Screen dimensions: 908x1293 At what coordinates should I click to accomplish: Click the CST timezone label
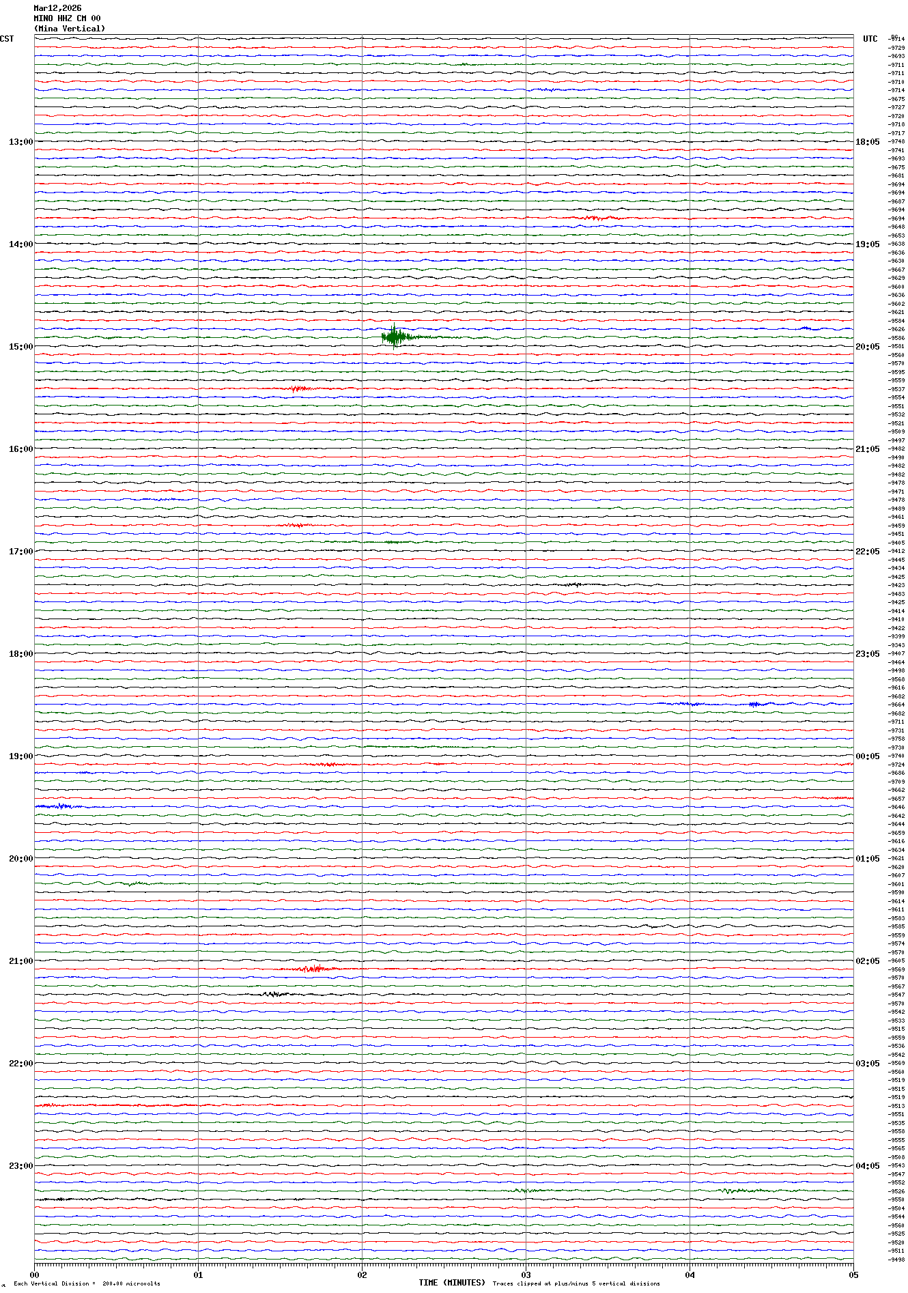coord(7,39)
